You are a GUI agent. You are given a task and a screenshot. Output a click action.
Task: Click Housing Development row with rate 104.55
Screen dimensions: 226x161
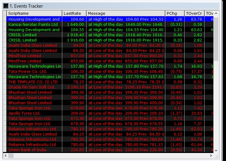pyautogui.click(x=110, y=29)
